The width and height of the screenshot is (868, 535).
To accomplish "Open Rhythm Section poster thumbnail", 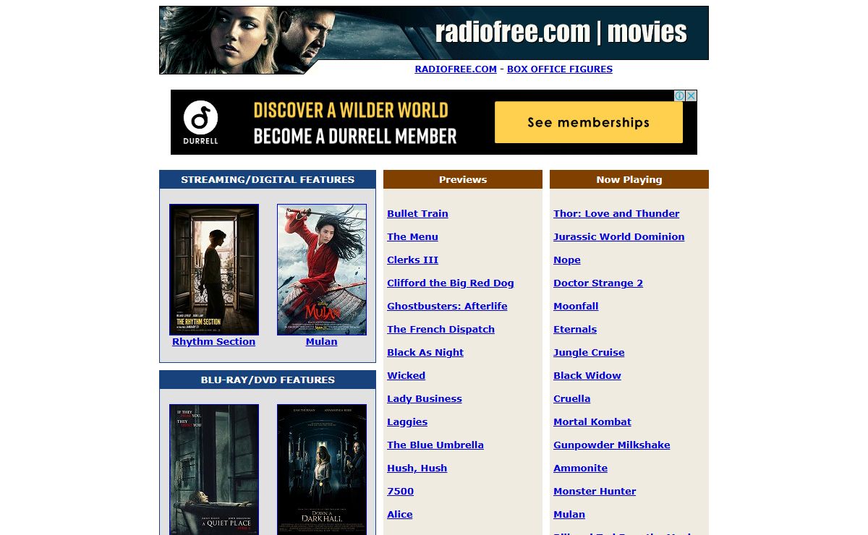I will coord(214,270).
